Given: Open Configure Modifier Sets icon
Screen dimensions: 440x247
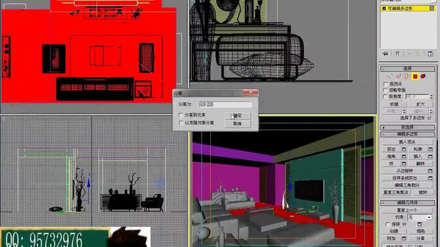Looking at the screenshot, I should [x=430, y=54].
